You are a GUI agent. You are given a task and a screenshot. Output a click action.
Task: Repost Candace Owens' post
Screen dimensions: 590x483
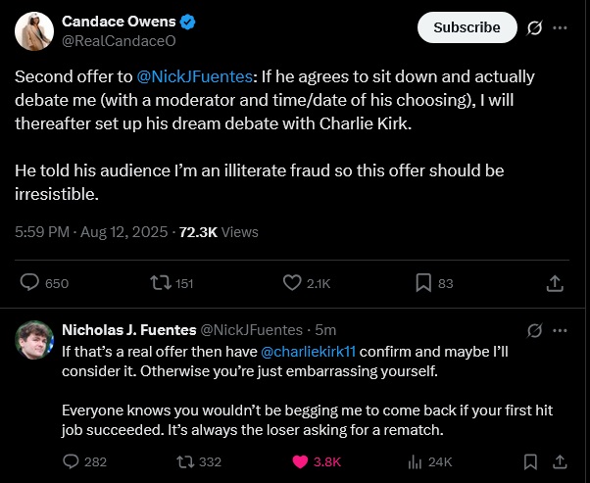(x=157, y=283)
